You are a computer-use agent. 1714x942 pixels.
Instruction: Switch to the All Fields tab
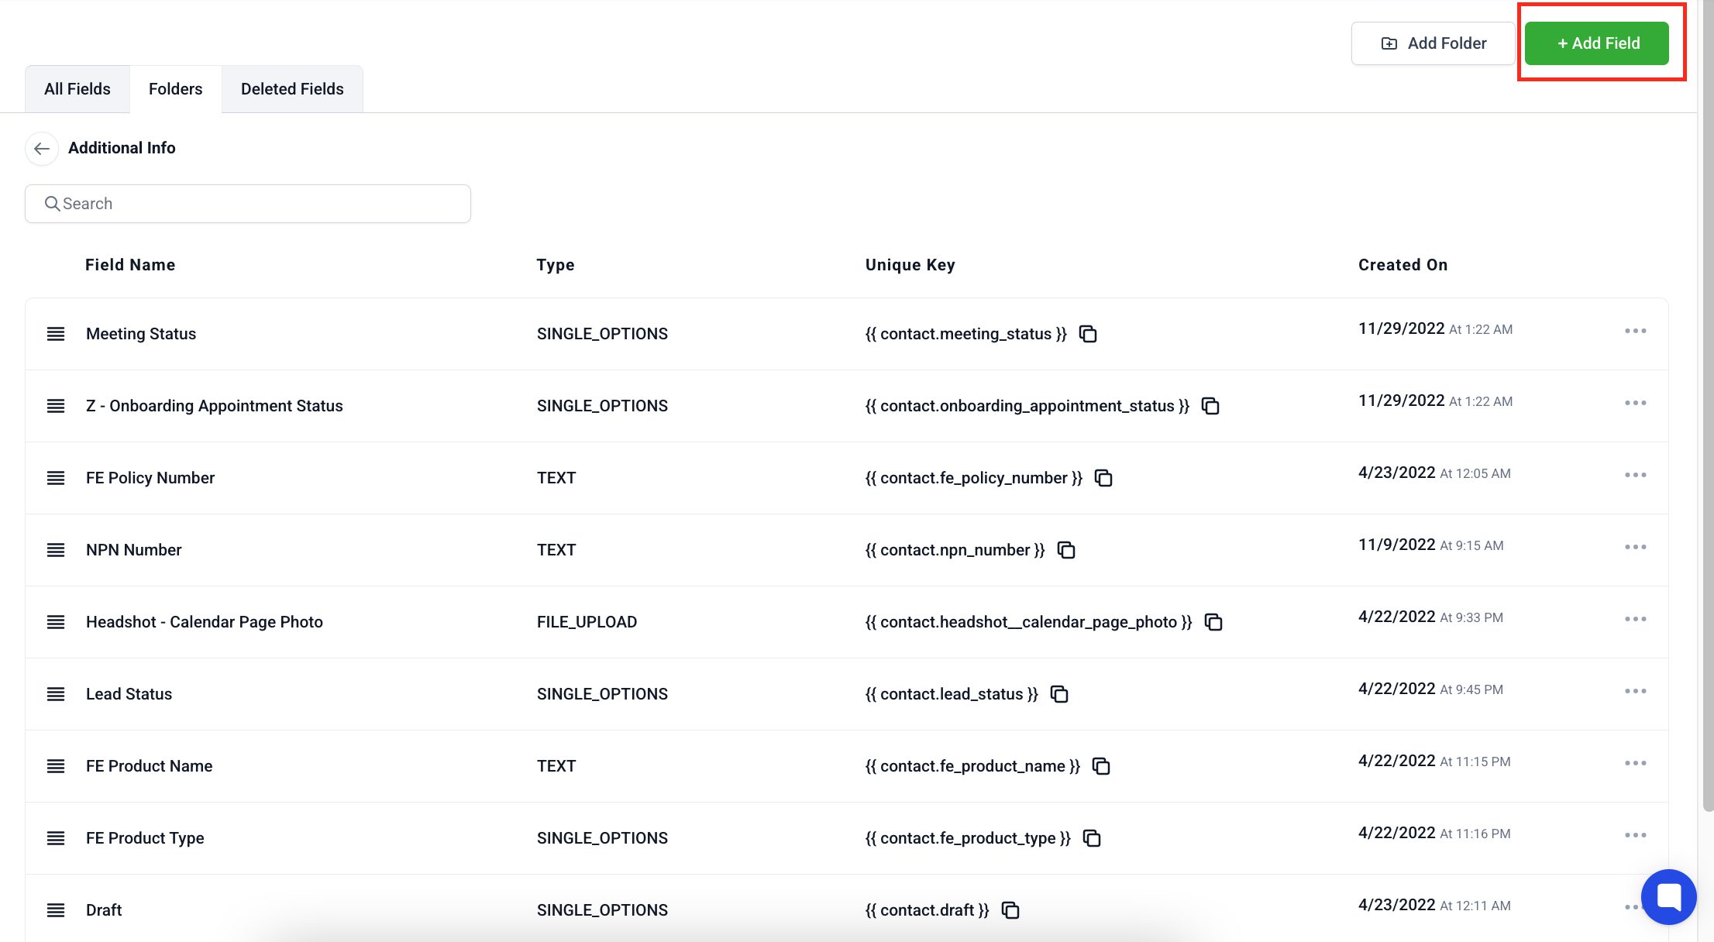77,89
